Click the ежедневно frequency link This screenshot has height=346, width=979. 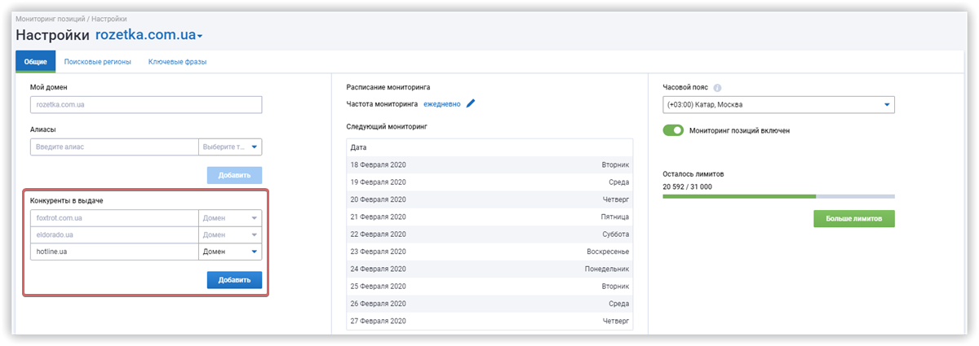pos(442,104)
